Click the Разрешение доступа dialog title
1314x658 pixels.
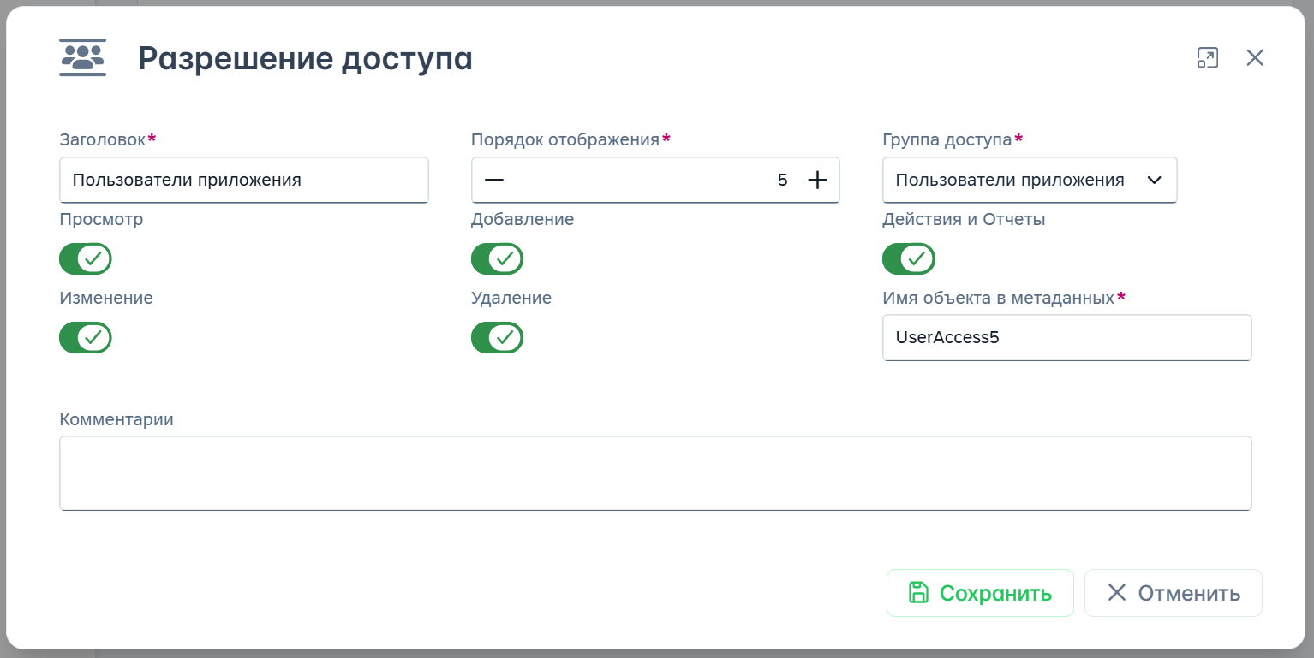coord(305,58)
